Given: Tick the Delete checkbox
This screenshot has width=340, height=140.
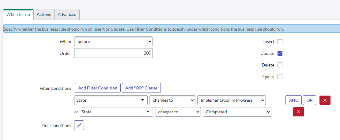Looking at the screenshot, I should coord(280,65).
